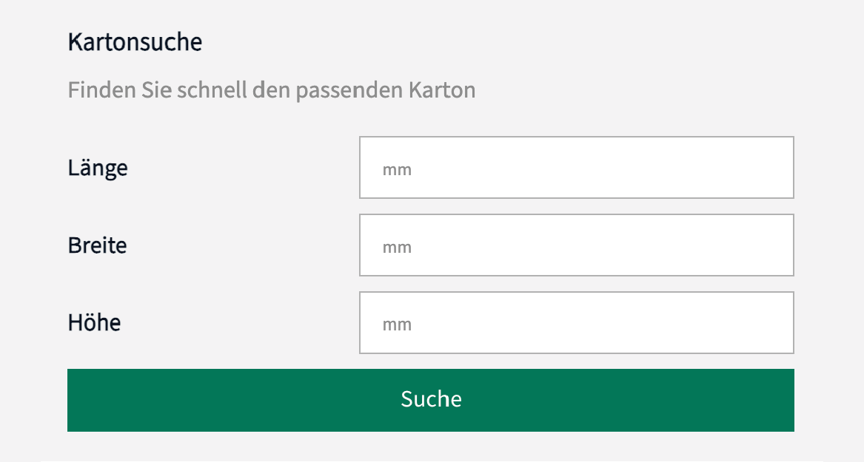
Task: Activate the width box beside Breite
Action: click(x=576, y=245)
